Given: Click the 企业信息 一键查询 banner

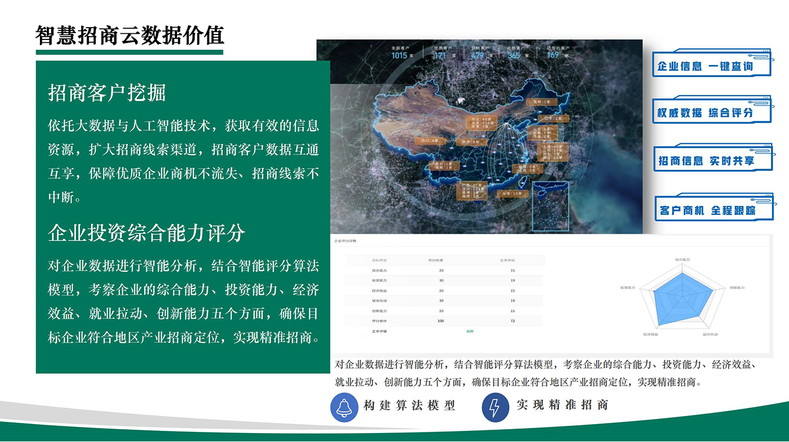Looking at the screenshot, I should (705, 66).
